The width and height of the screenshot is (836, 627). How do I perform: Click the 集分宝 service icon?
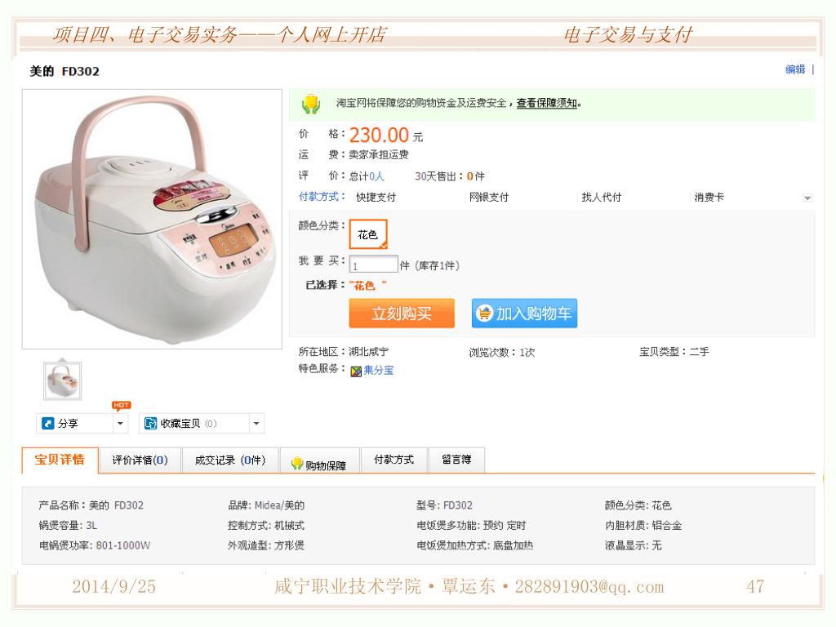356,371
